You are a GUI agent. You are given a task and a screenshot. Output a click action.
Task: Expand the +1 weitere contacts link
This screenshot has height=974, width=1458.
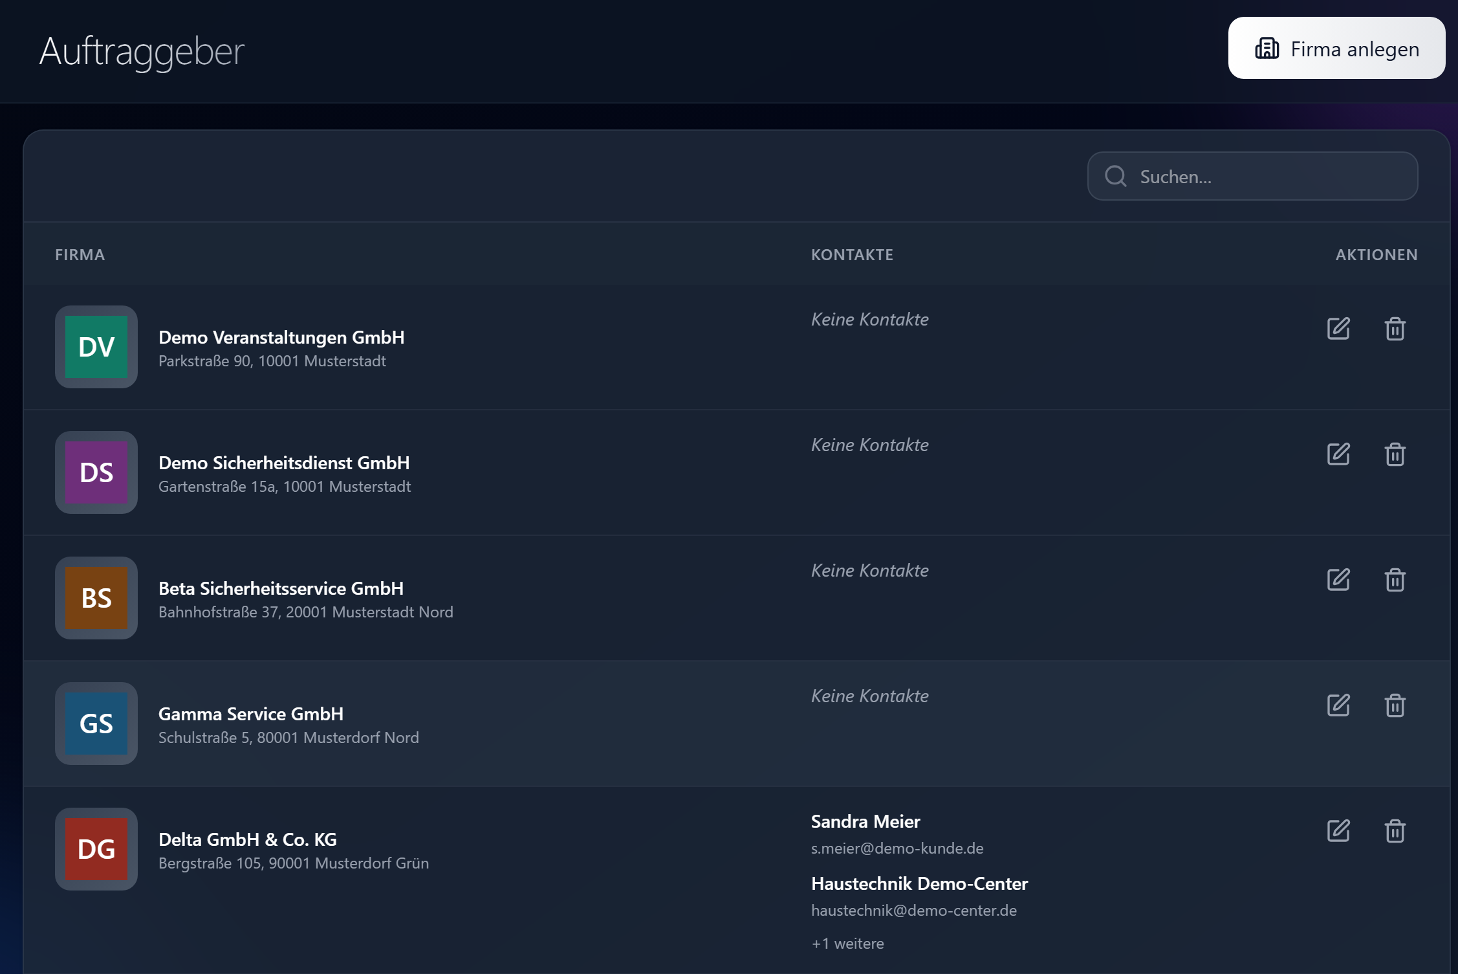[x=847, y=944]
